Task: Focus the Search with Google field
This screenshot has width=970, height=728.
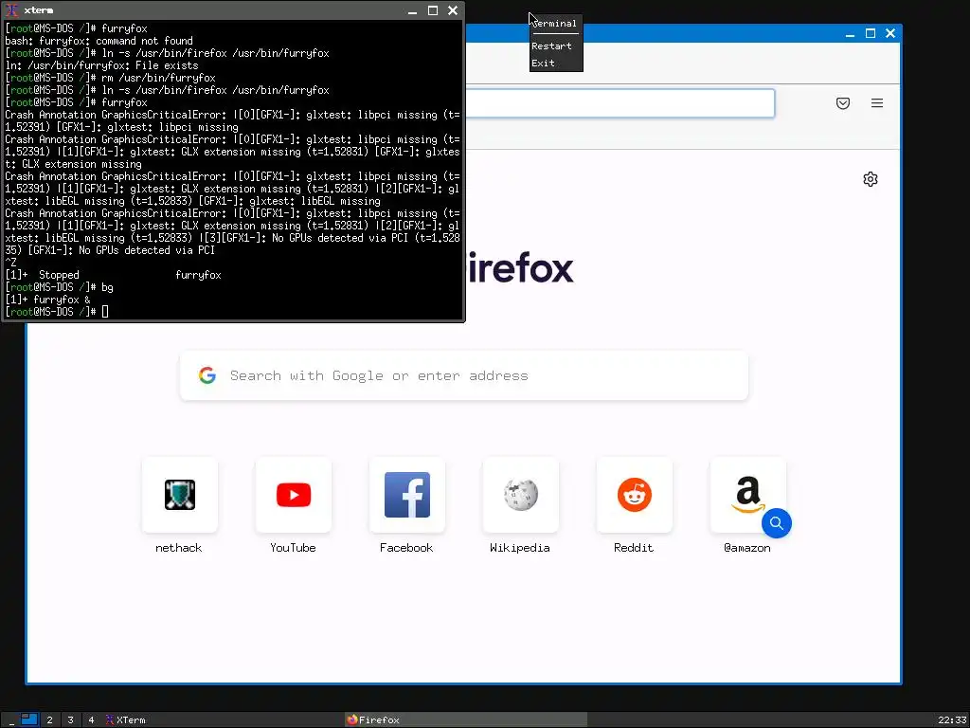Action: coord(464,375)
